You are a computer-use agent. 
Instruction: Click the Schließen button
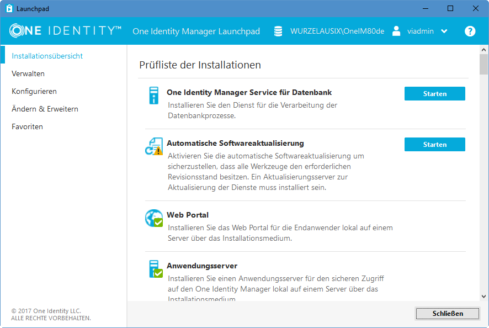pyautogui.click(x=448, y=313)
